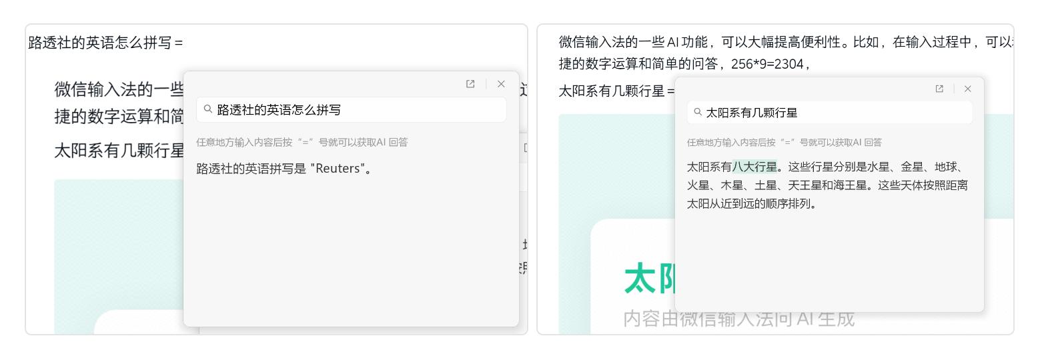This screenshot has height=362, width=1042.
Task: Click the hint text in the Reuters popup
Action: [302, 142]
